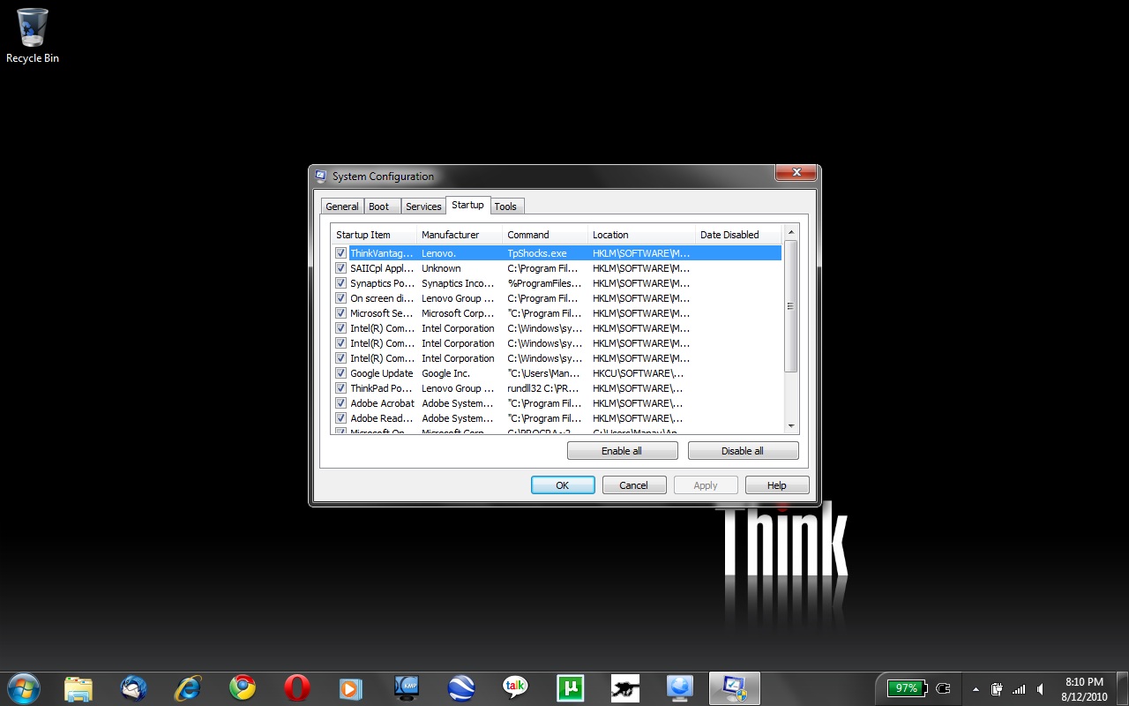Click the 97% battery gauge in the taskbar
Image resolution: width=1129 pixels, height=706 pixels.
pyautogui.click(x=908, y=688)
